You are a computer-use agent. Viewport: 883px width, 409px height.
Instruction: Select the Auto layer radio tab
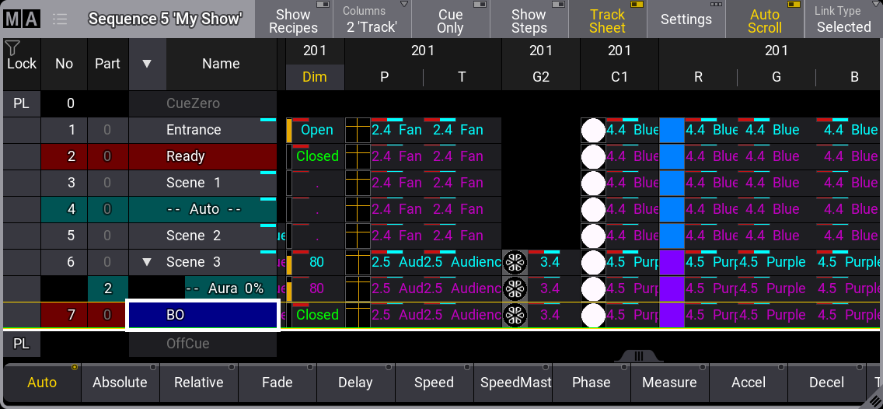tap(42, 383)
